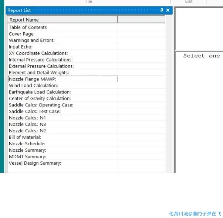Select Center of Gravity Calculation report

coord(40,99)
